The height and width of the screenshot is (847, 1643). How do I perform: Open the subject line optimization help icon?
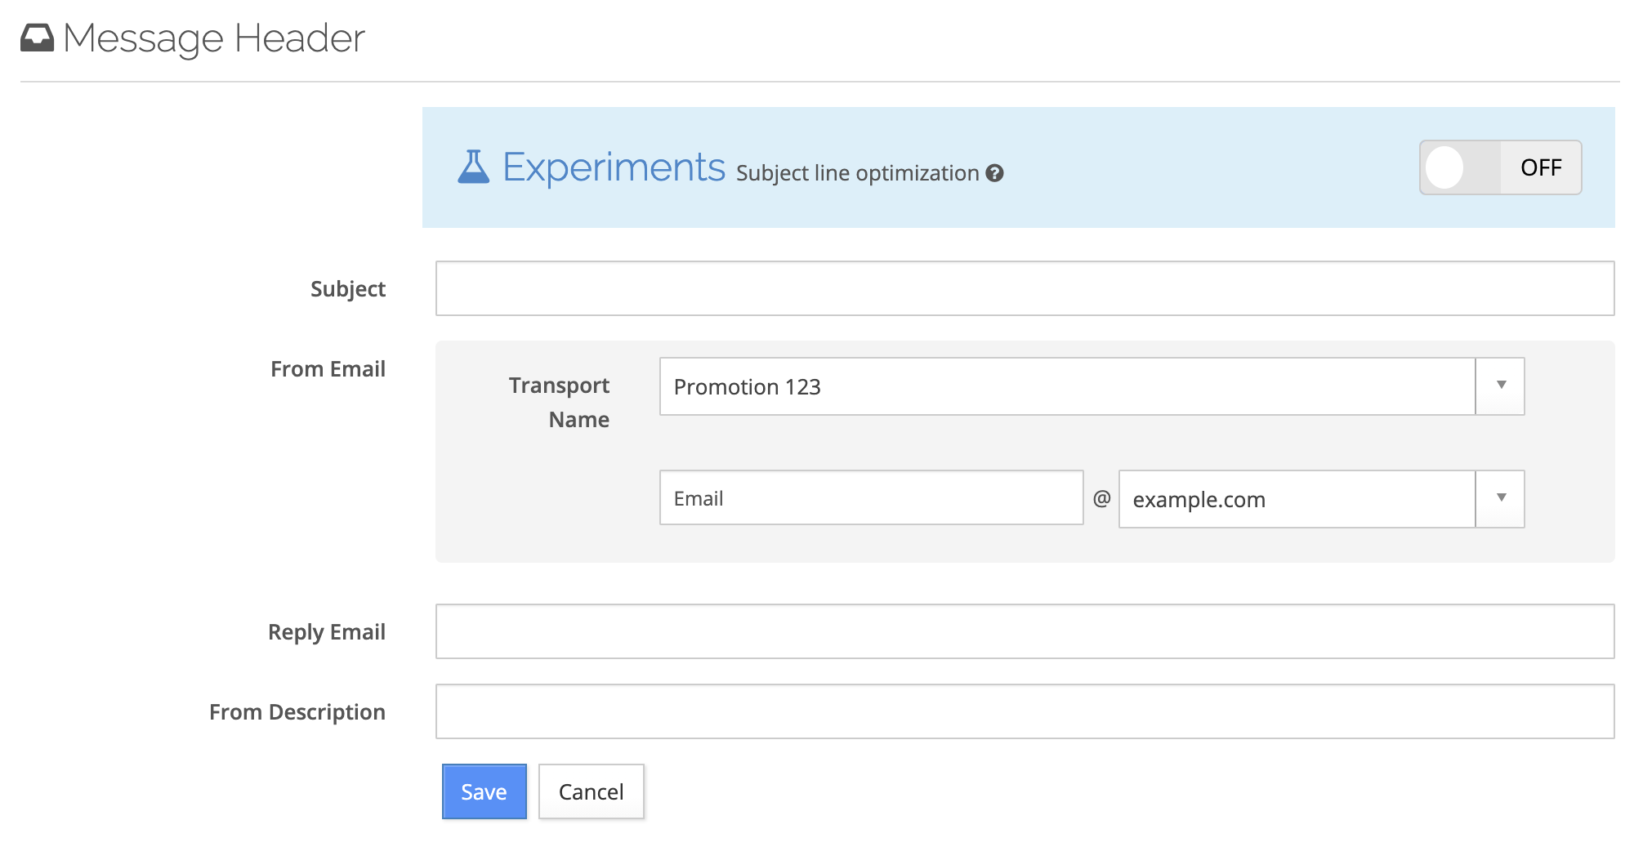pyautogui.click(x=994, y=173)
